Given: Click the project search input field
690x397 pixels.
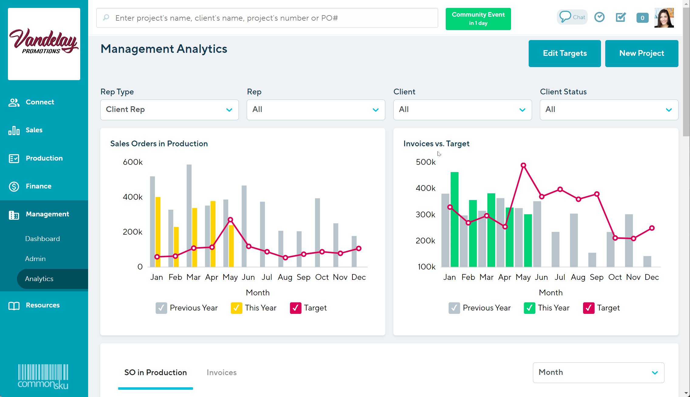Looking at the screenshot, I should [267, 18].
